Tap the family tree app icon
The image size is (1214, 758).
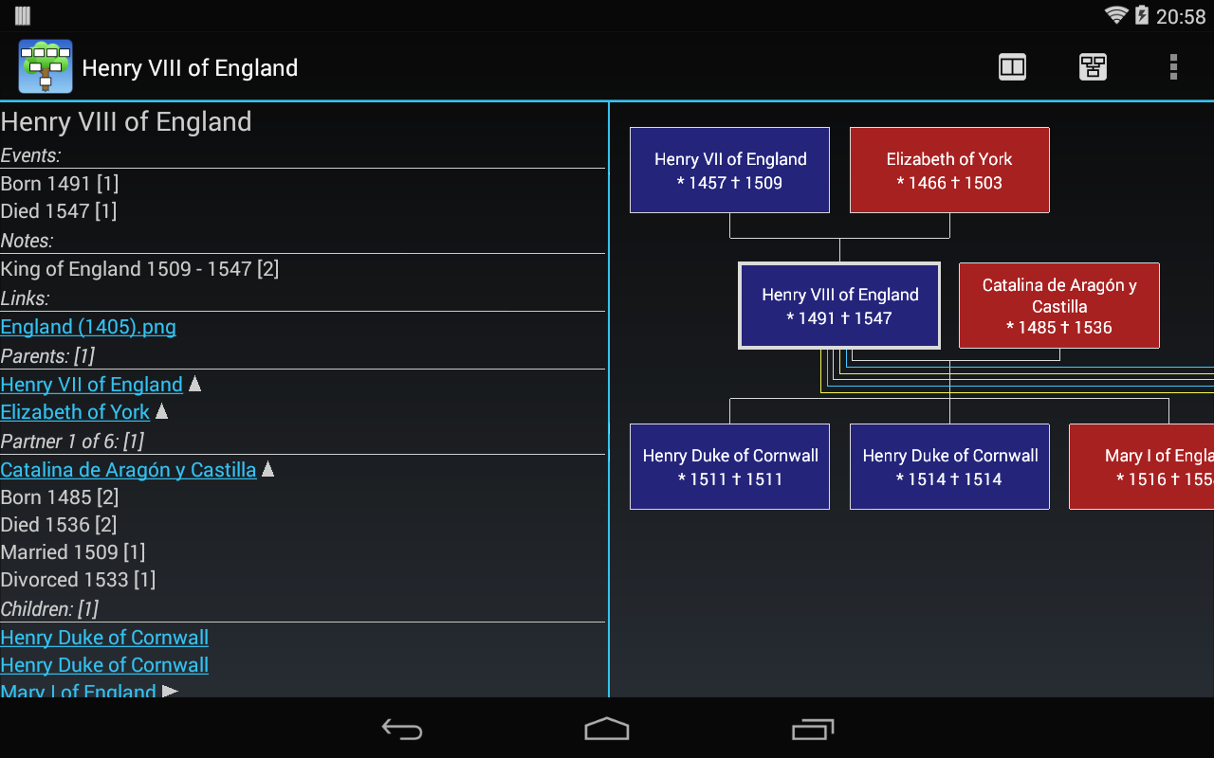click(46, 66)
